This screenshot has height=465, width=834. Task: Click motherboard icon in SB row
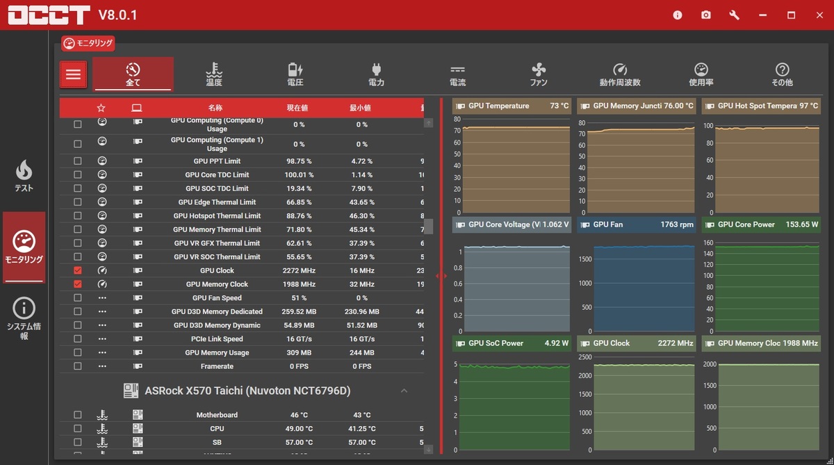[138, 442]
